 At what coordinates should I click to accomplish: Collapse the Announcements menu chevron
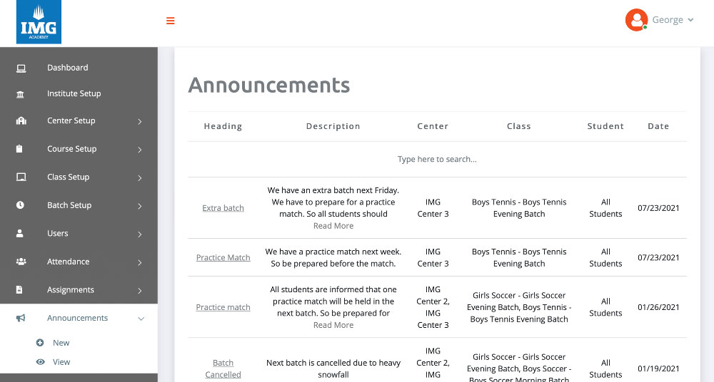pyautogui.click(x=141, y=319)
